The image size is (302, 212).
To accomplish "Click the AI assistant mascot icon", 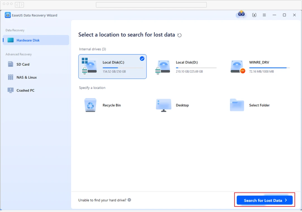I will 241,15.
